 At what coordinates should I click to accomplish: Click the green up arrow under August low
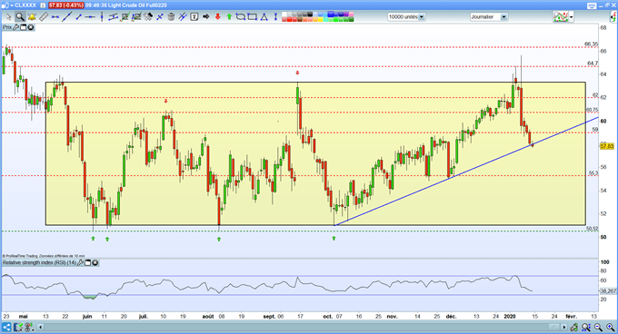[x=219, y=239]
